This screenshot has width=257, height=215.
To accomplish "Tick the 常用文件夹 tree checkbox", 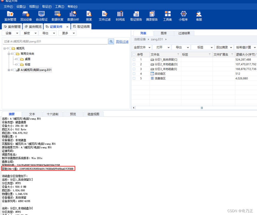I will click(14, 54).
